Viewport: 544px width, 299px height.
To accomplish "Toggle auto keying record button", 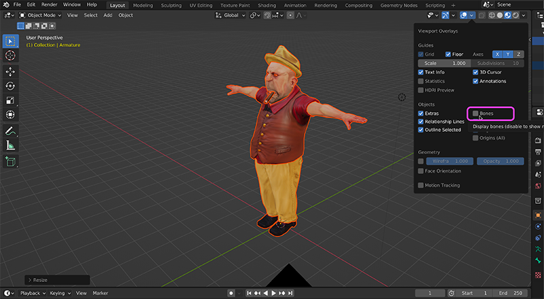I will coord(231,293).
